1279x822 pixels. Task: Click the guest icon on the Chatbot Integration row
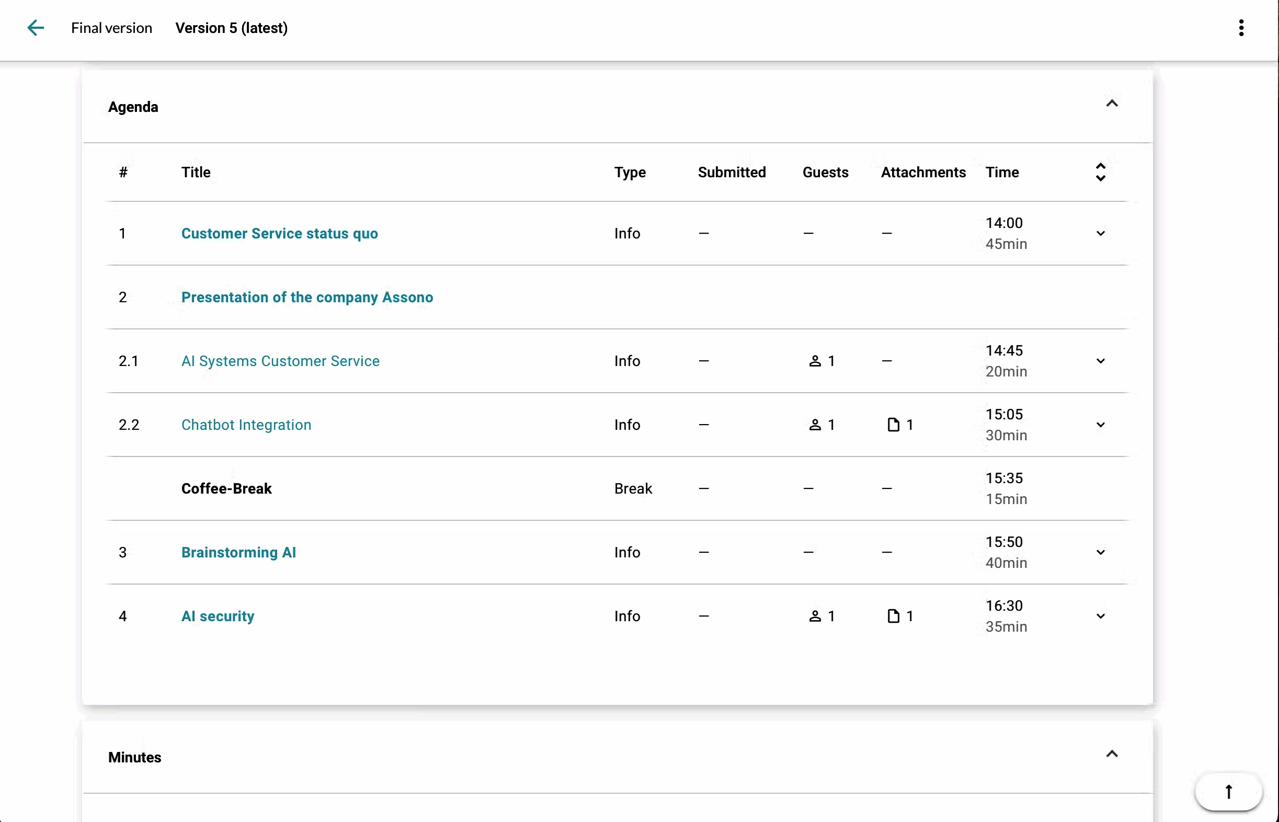pyautogui.click(x=816, y=425)
